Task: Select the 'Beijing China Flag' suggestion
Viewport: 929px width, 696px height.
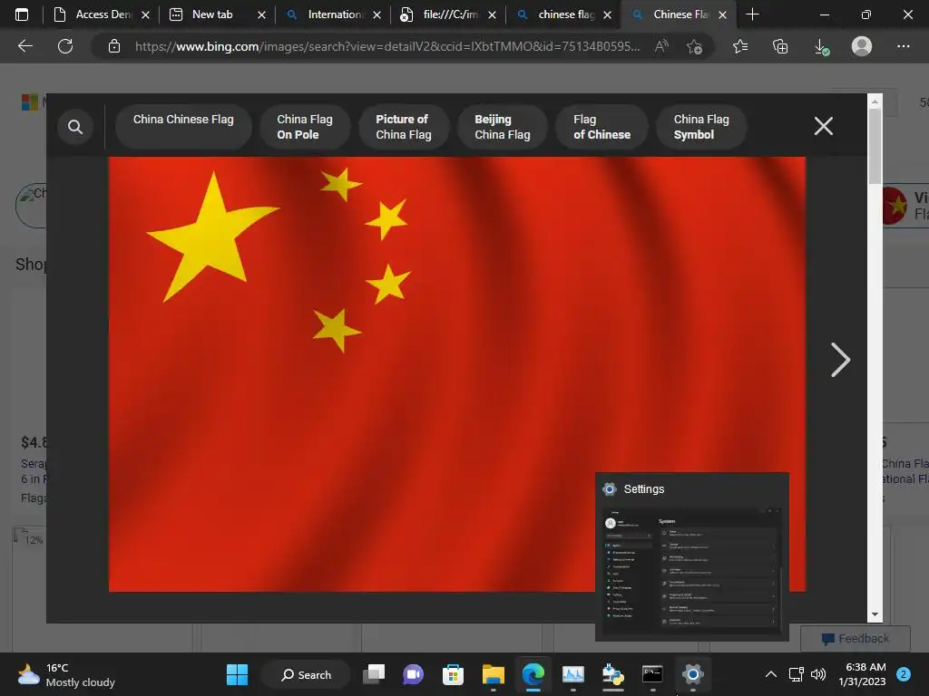Action: click(x=502, y=127)
